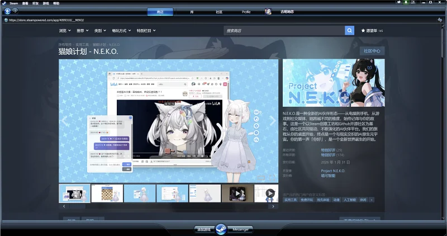Screen dimensions: 447x236
Task: Expand the 类别 dropdown menu
Action: [x=101, y=31]
